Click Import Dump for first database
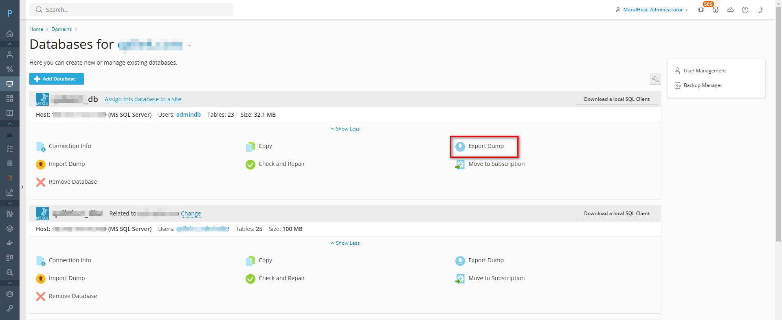The height and width of the screenshot is (320, 782). 60,164
